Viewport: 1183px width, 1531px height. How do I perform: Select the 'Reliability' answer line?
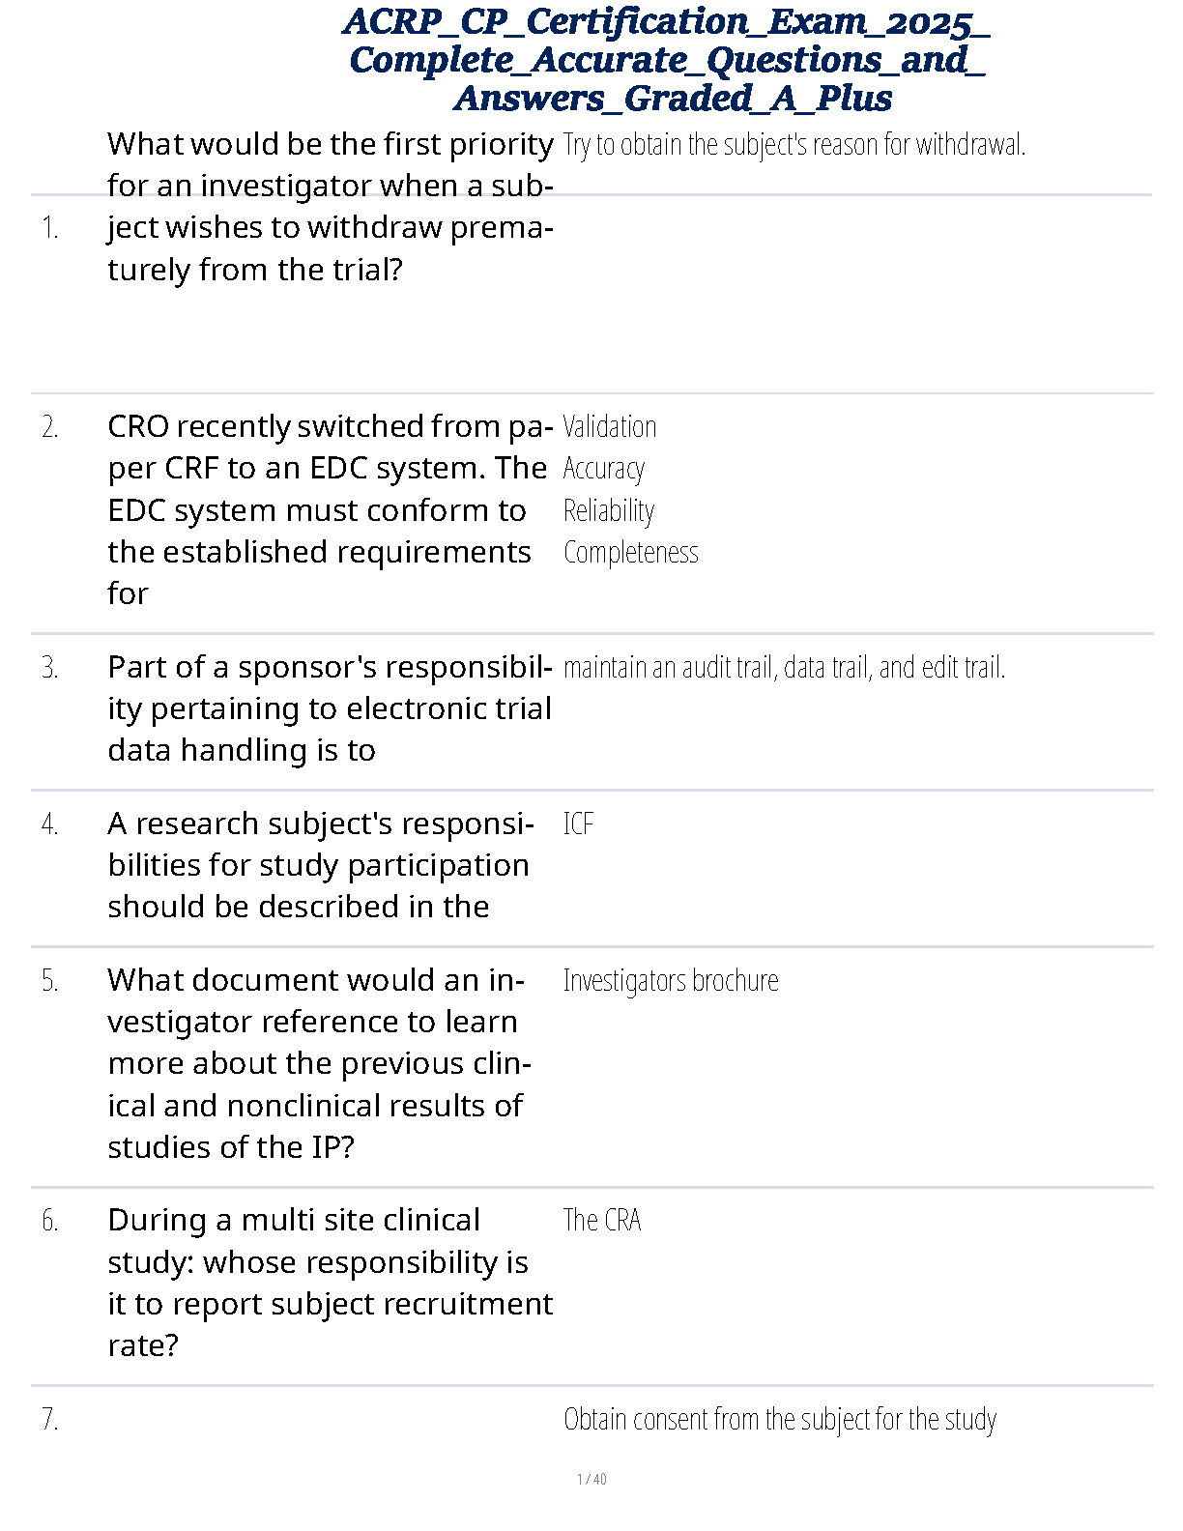point(609,510)
